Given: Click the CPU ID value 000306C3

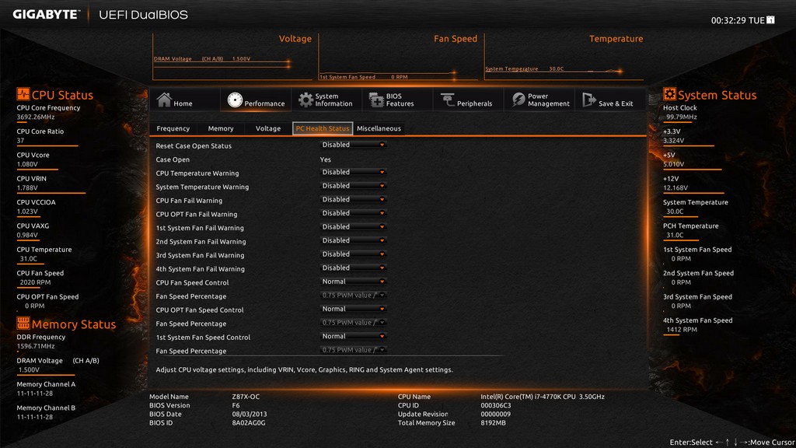Looking at the screenshot, I should (x=496, y=405).
